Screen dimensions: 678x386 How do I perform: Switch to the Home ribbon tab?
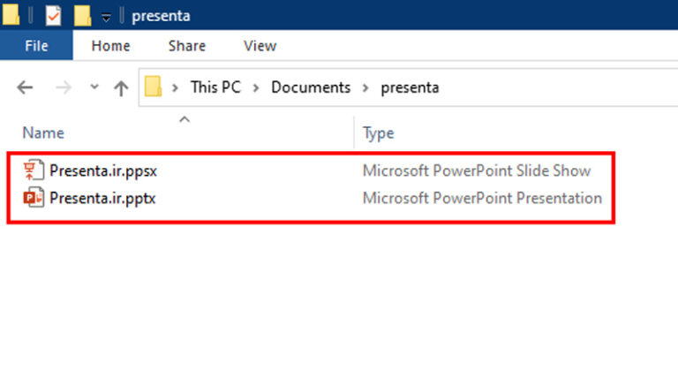point(110,46)
